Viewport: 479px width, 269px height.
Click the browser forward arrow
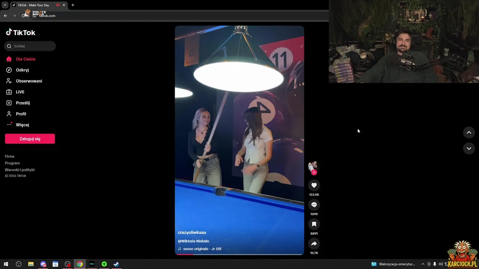tap(14, 16)
